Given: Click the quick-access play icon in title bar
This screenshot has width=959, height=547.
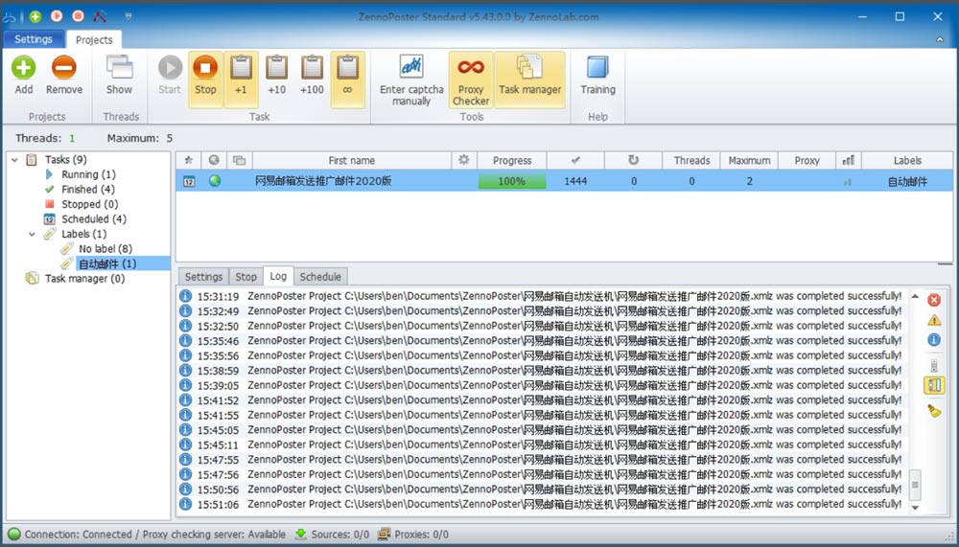Looking at the screenshot, I should point(57,16).
